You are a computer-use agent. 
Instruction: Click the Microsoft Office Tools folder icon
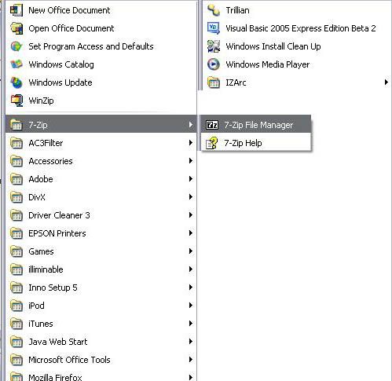[16, 360]
